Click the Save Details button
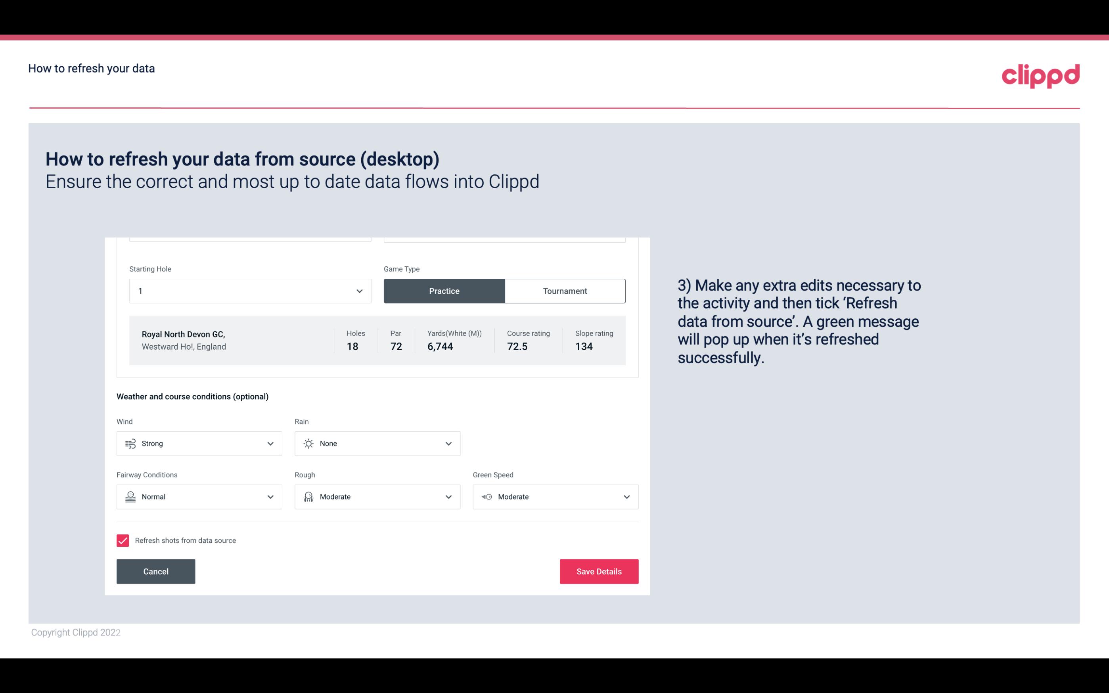Viewport: 1109px width, 693px height. [599, 571]
